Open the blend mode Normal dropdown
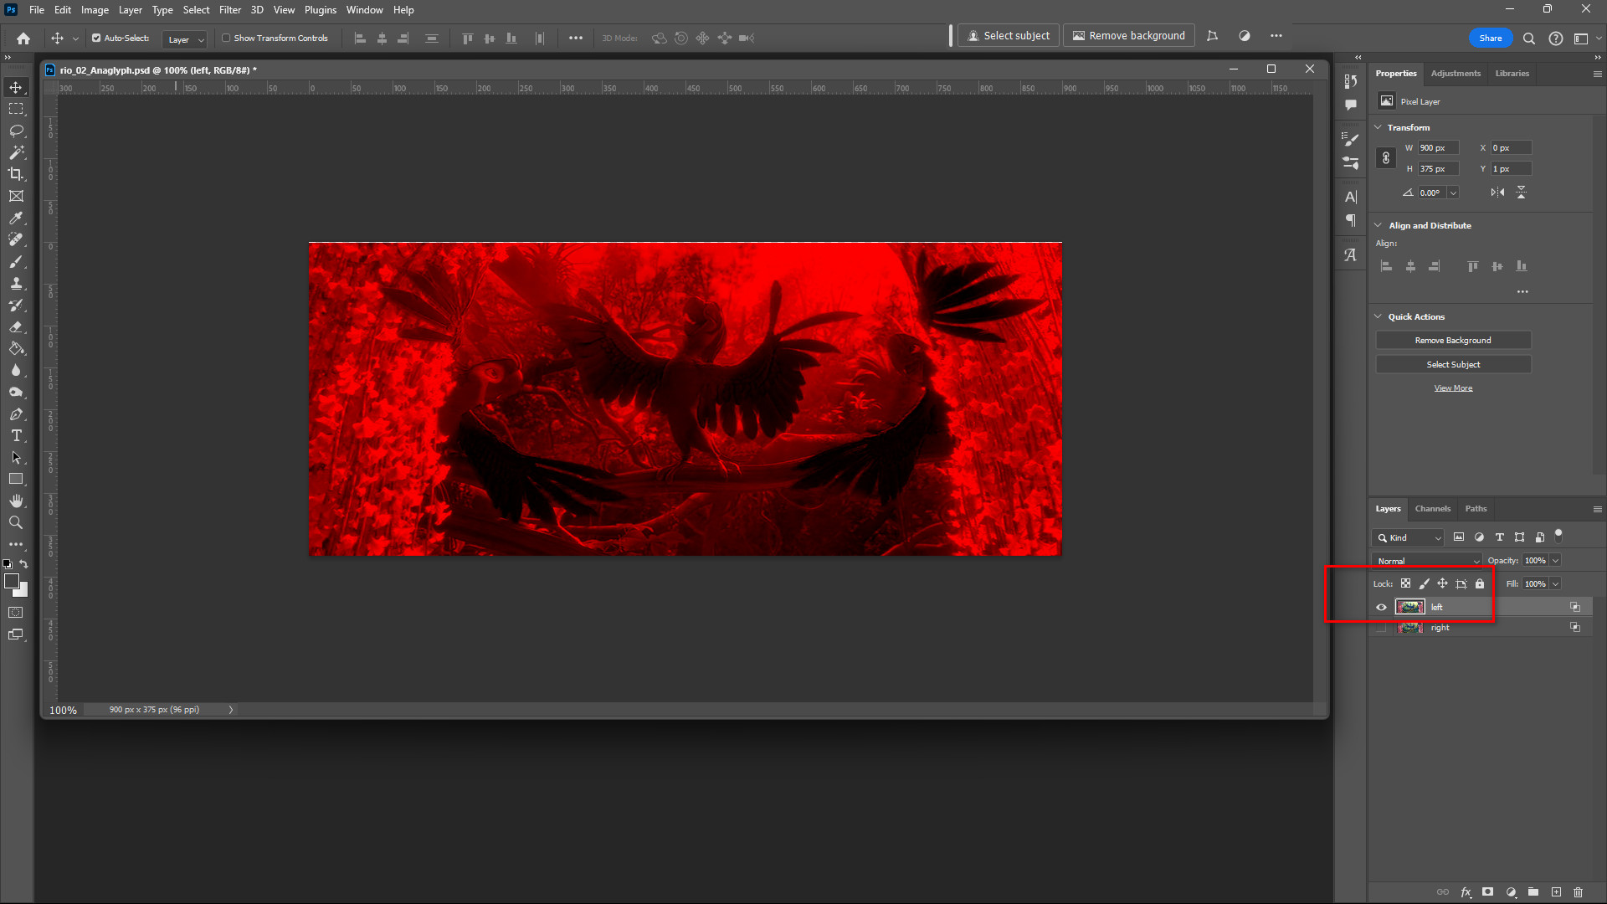Screen dimensions: 1607x904 pyautogui.click(x=1427, y=561)
